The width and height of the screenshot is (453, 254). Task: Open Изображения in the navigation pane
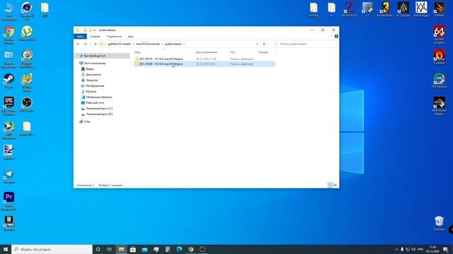tap(95, 86)
